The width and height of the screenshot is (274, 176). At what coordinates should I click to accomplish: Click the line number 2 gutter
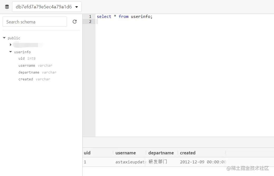pos(90,22)
